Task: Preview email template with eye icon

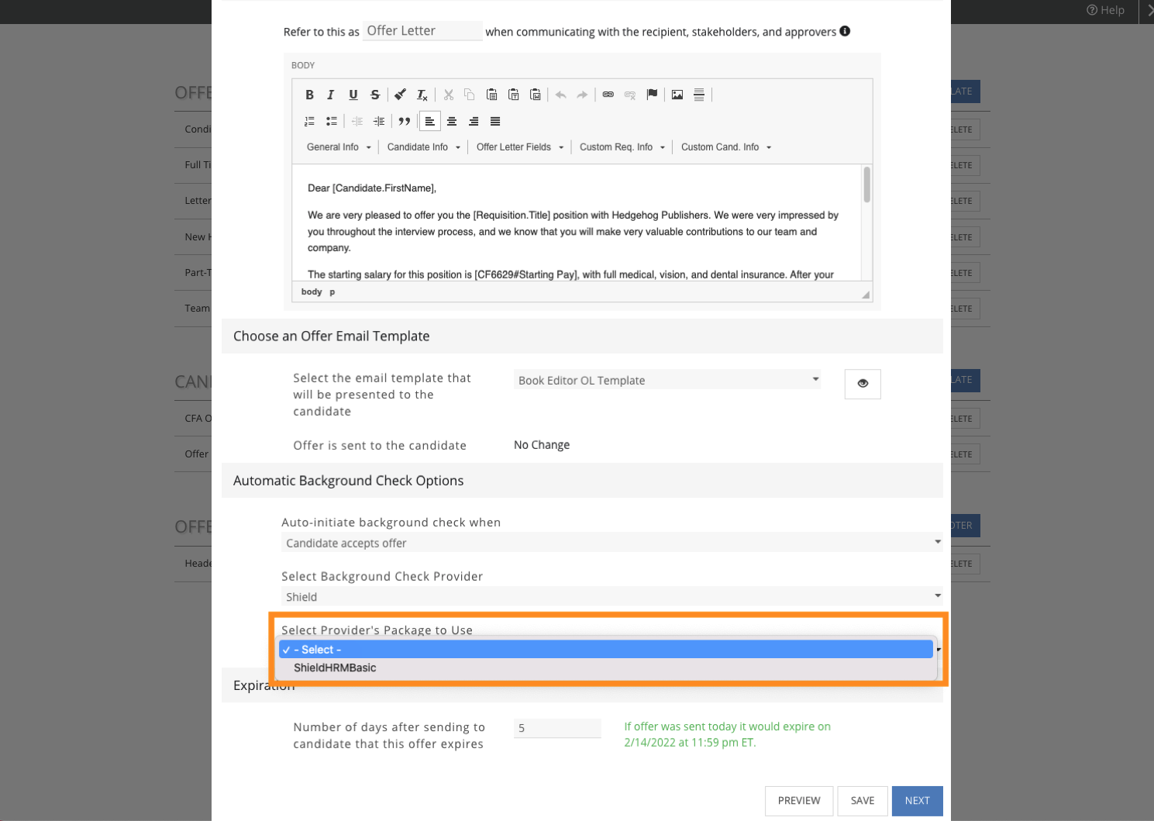Action: point(863,384)
